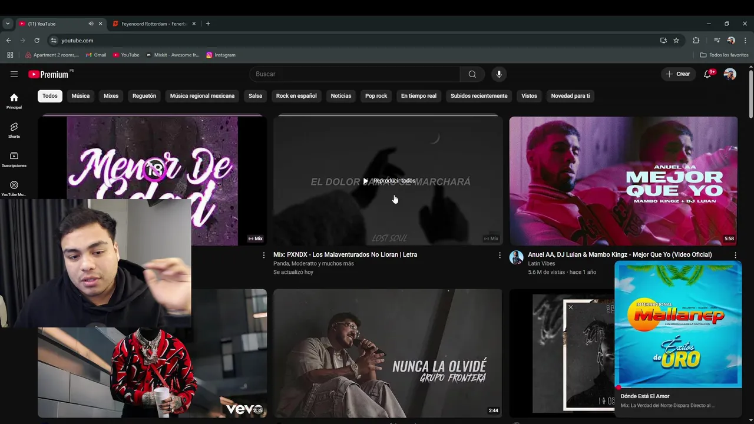Click the Crear button
Screen dimensions: 754x424
678,74
